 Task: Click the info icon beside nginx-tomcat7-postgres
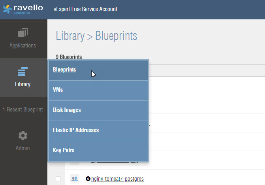[88, 179]
